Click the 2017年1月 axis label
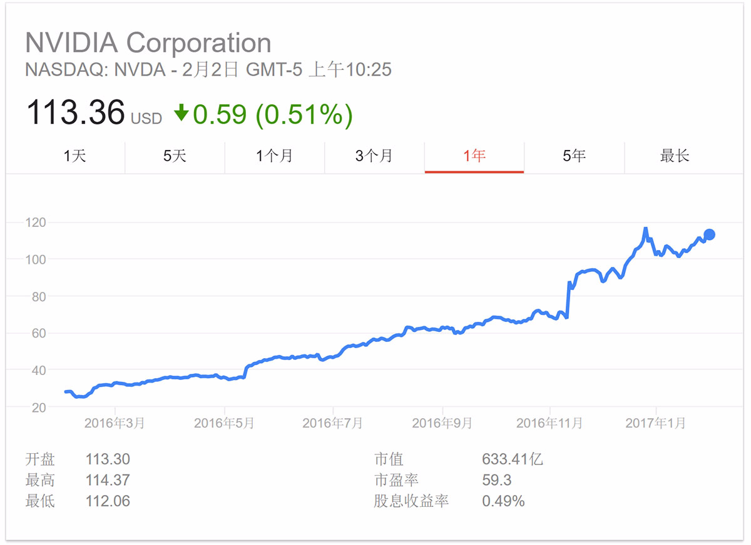 click(655, 423)
